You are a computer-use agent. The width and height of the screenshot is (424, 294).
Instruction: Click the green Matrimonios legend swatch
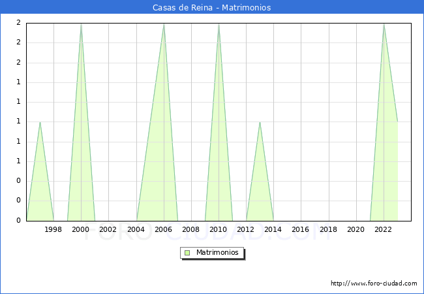click(187, 253)
